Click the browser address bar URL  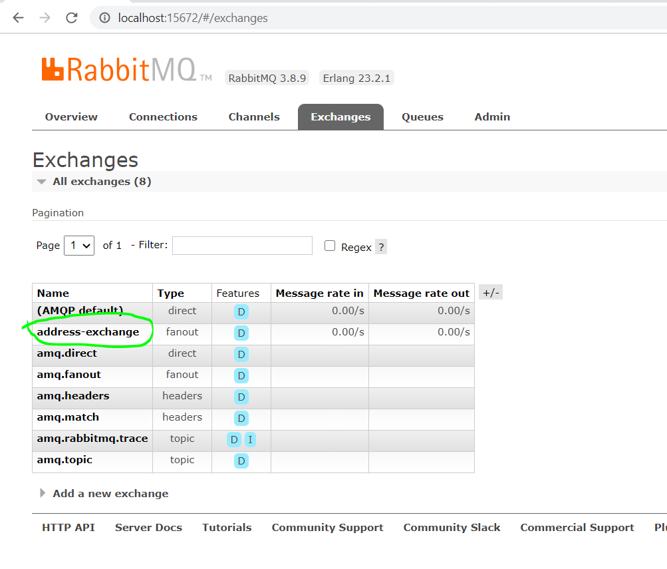[193, 18]
